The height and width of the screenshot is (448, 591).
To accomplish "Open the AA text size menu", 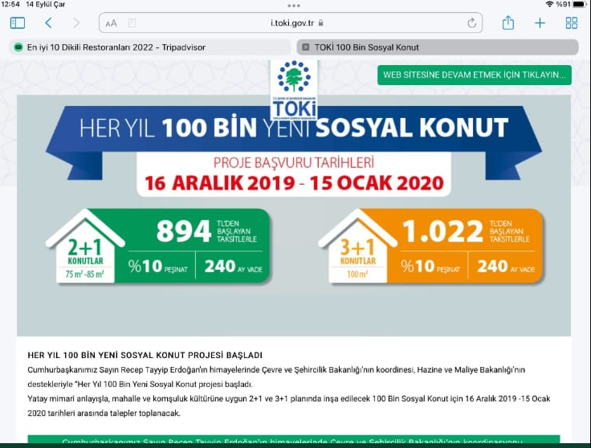I will click(111, 23).
